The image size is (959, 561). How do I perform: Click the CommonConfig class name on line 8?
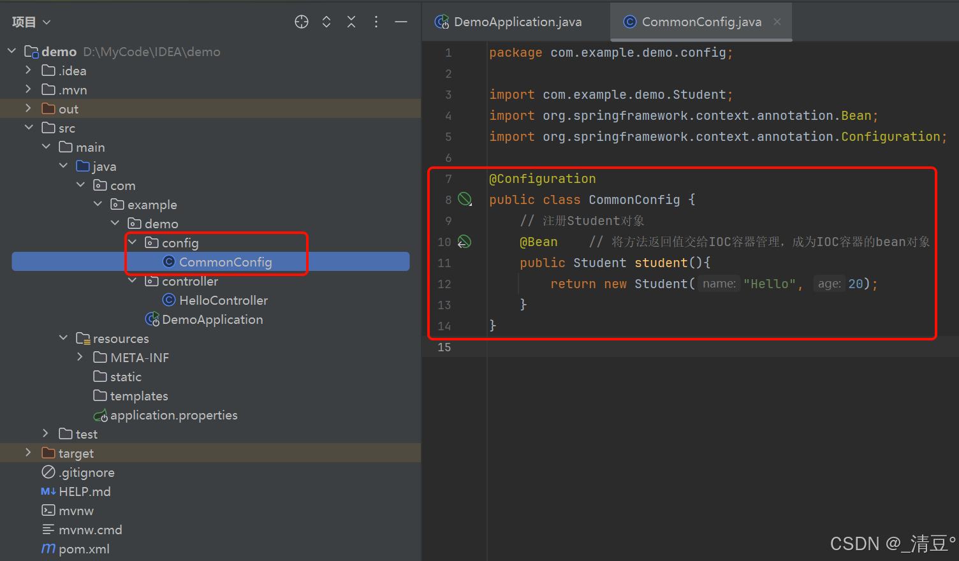pyautogui.click(x=634, y=200)
